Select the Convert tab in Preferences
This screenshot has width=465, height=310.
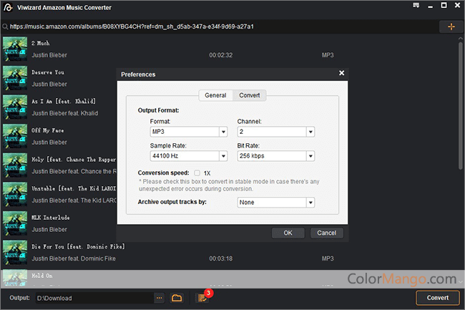point(250,95)
